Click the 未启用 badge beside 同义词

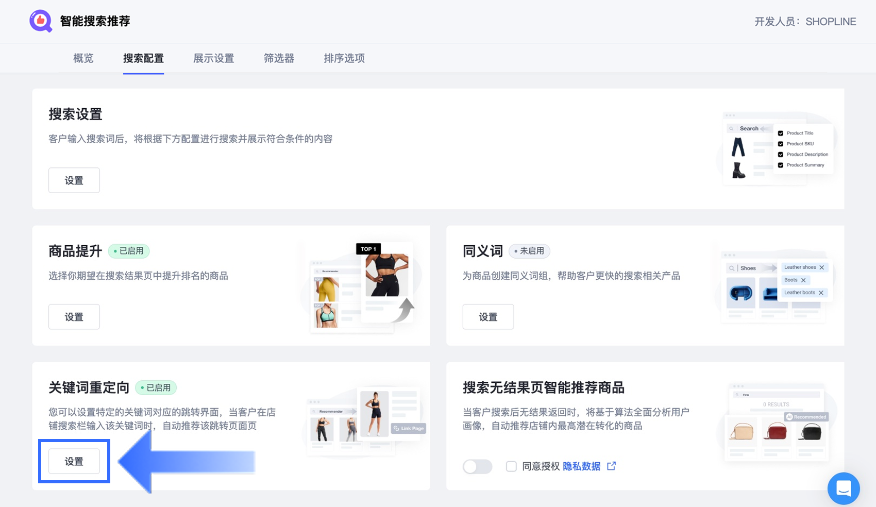[x=529, y=251]
